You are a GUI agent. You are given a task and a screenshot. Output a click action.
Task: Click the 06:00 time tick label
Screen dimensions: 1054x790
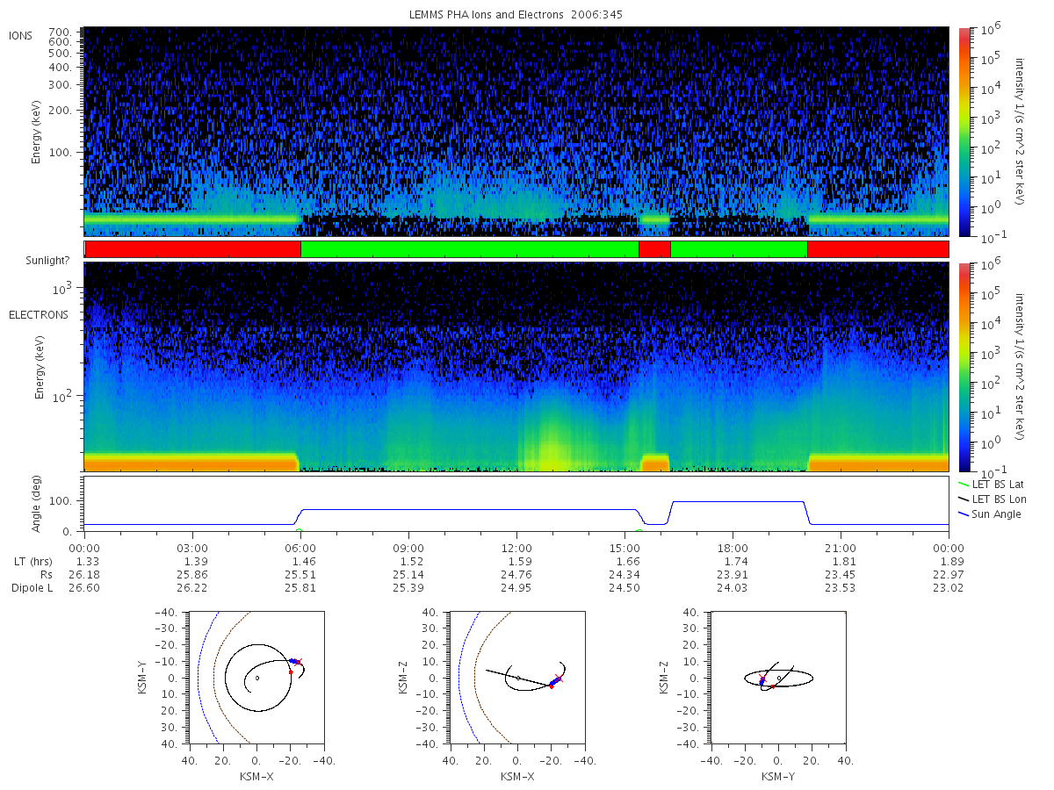tap(300, 547)
